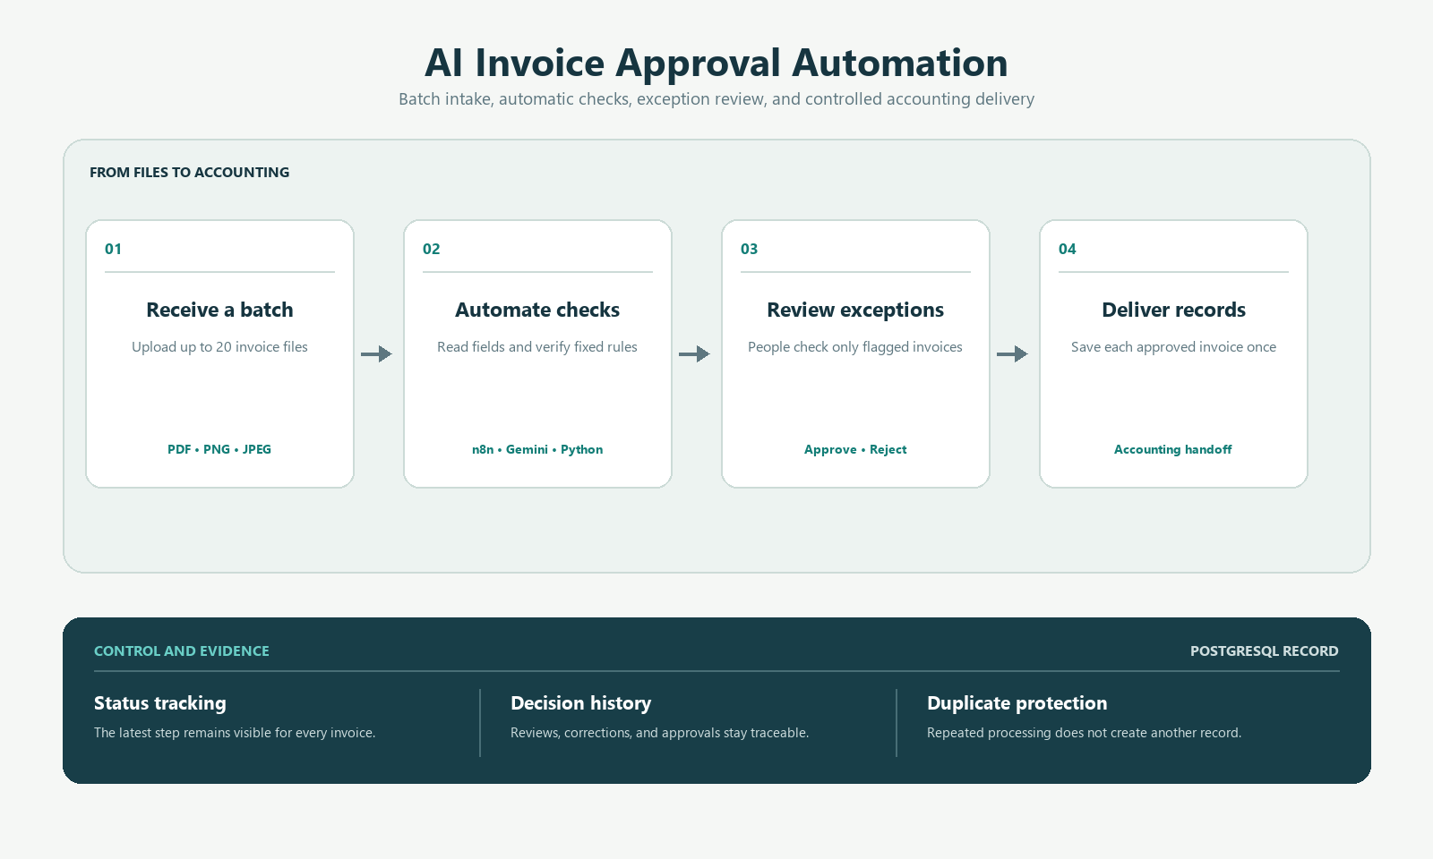
Task: Select the 'Deliver records' heading
Action: point(1173,310)
